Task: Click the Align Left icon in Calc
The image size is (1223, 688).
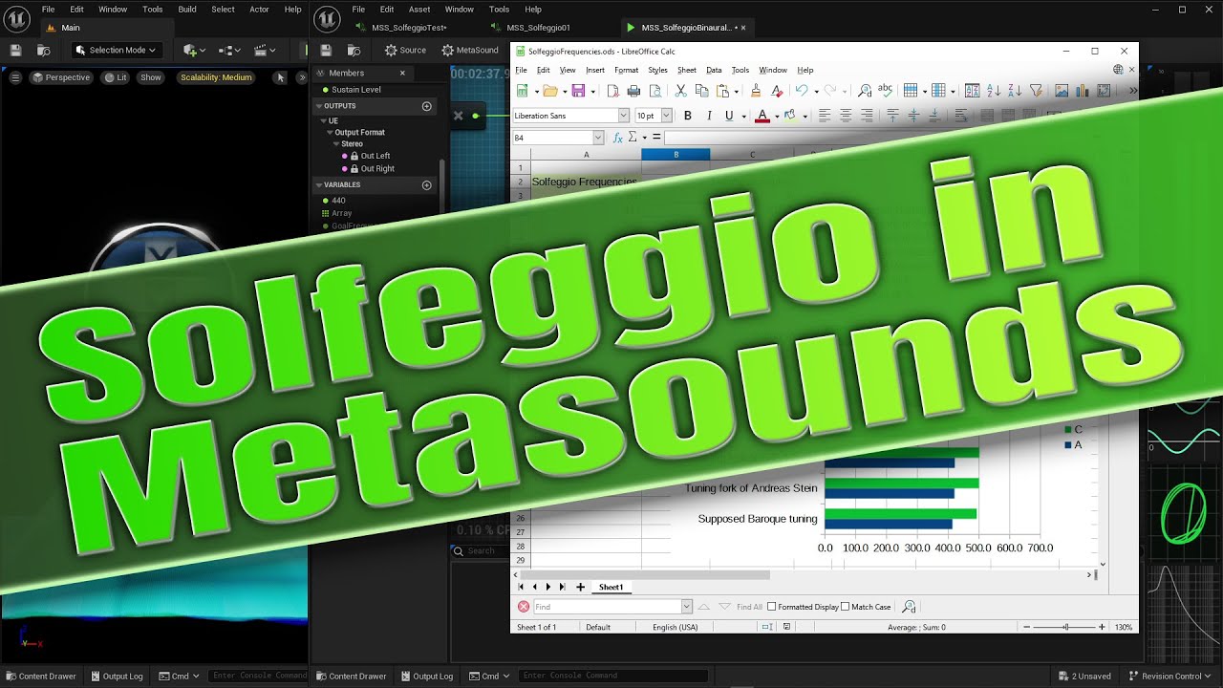Action: 826,116
